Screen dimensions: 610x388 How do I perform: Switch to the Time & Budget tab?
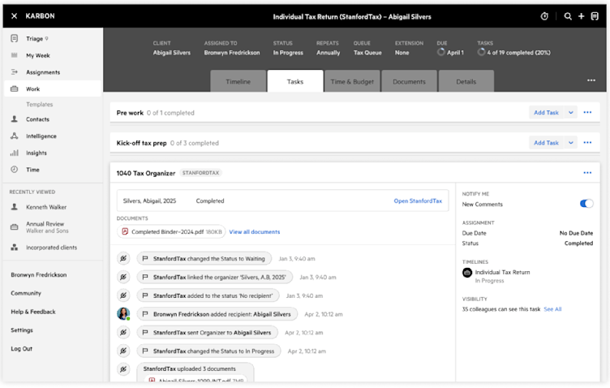[x=352, y=81]
